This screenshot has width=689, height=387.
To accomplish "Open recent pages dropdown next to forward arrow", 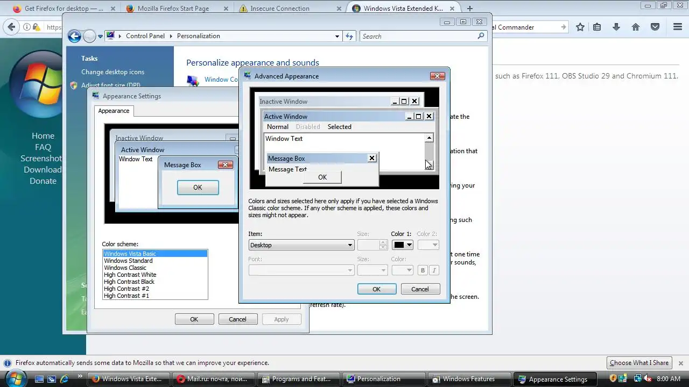I will pos(100,37).
